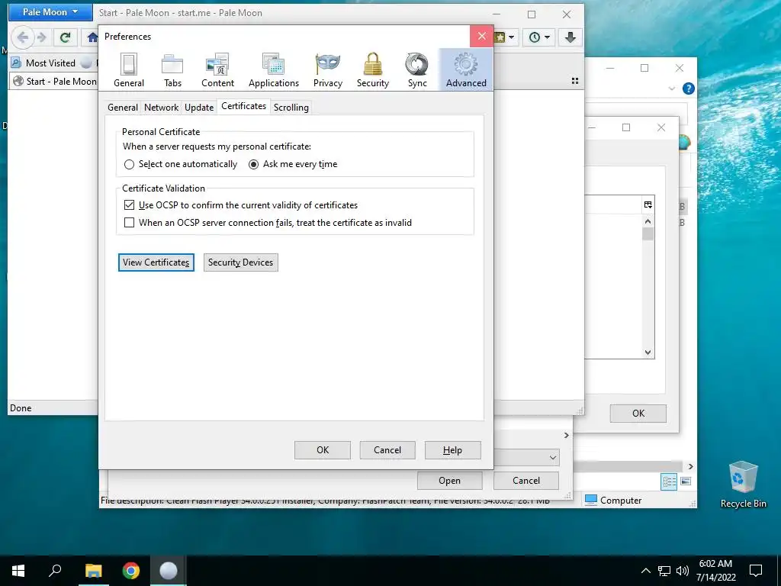This screenshot has height=586, width=781.
Task: Expand the bookmarks button dropdown arrow
Action: tap(512, 37)
